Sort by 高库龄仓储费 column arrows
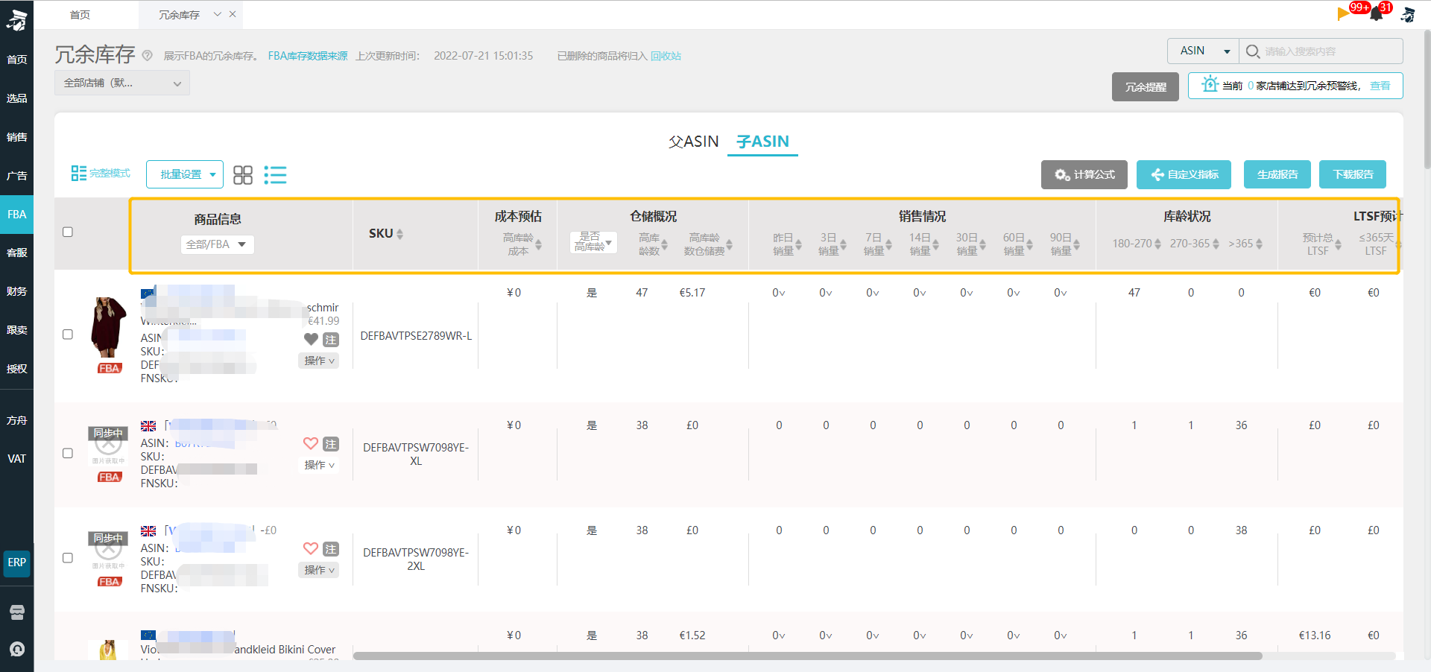This screenshot has height=672, width=1431. [x=729, y=244]
